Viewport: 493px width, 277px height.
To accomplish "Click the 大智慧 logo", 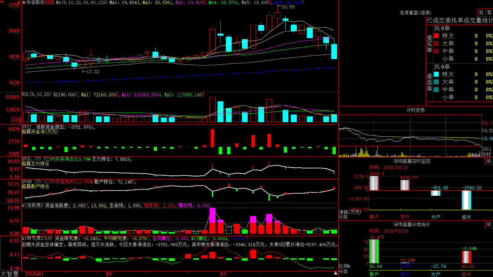I will 10,274.
